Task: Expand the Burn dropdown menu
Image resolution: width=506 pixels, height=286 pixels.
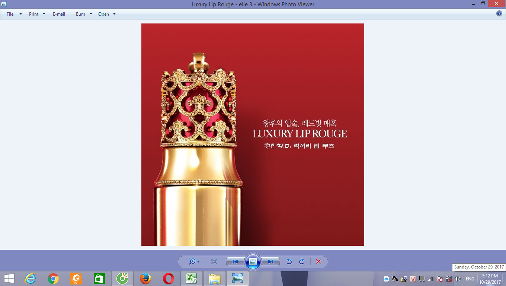Action: (x=84, y=14)
